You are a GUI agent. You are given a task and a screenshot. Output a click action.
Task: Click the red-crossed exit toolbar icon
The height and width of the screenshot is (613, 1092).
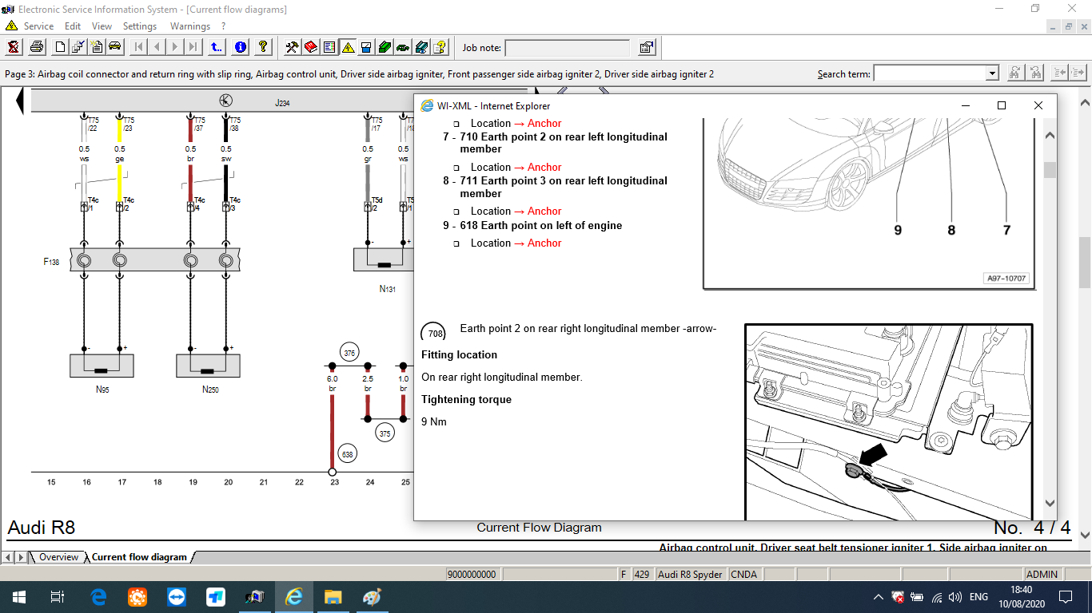tap(14, 47)
